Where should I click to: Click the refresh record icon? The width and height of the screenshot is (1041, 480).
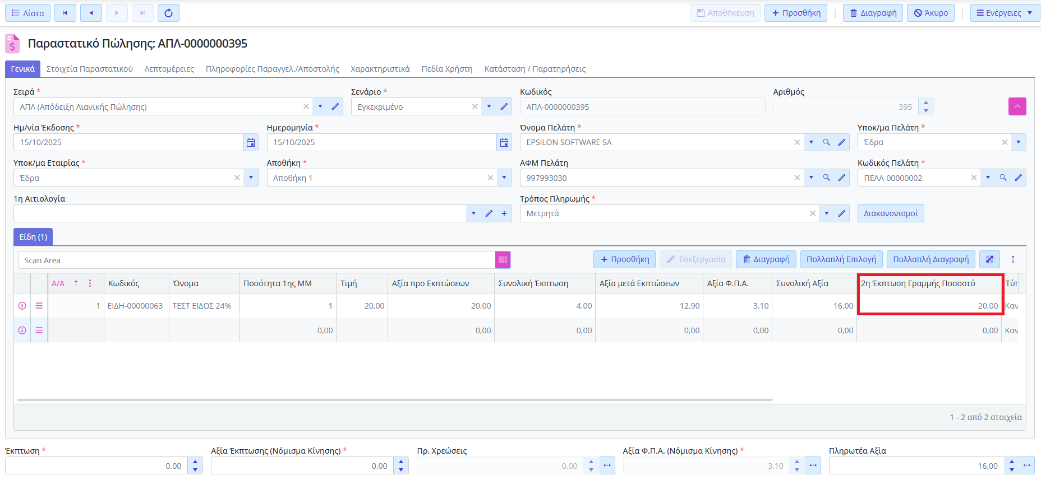[x=168, y=13]
